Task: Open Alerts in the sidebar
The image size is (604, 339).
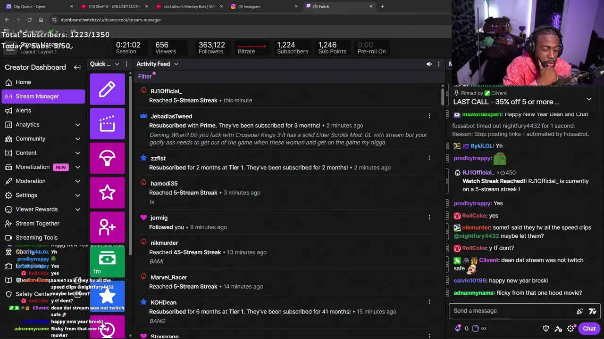Action: (x=42, y=111)
